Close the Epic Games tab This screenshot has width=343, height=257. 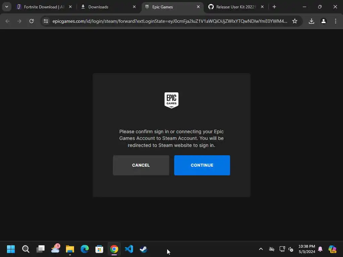point(198,7)
